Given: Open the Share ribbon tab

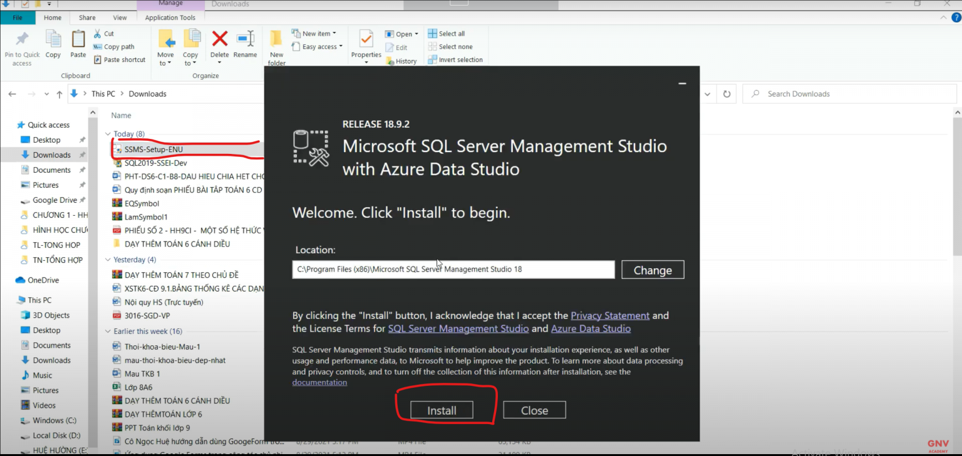Looking at the screenshot, I should (x=86, y=17).
